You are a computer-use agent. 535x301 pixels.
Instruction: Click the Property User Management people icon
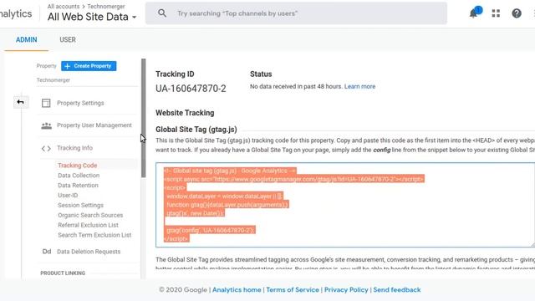(x=47, y=125)
